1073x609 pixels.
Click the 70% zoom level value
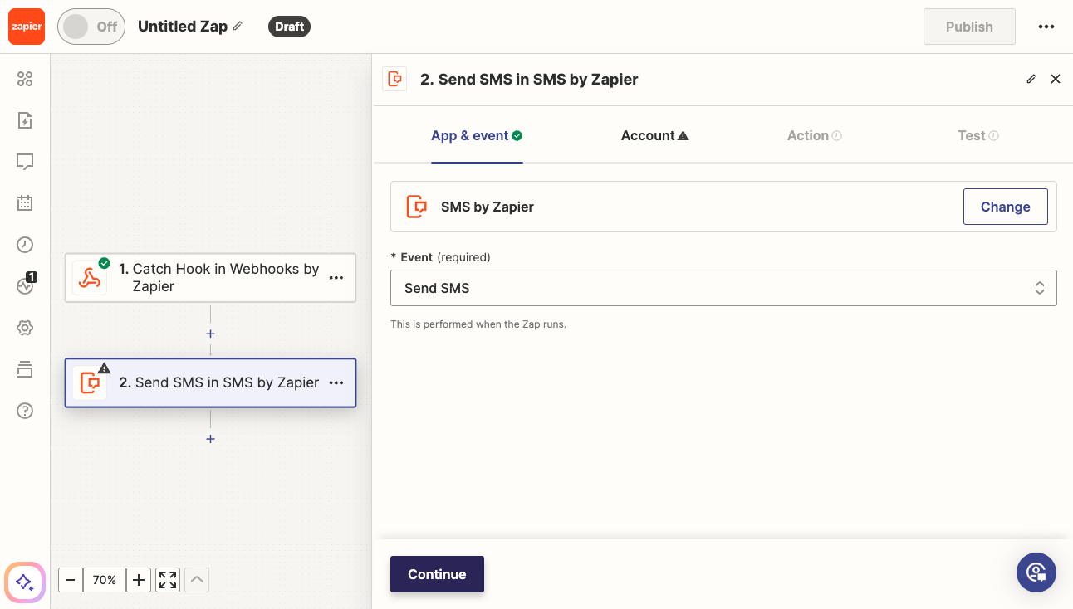pyautogui.click(x=105, y=580)
